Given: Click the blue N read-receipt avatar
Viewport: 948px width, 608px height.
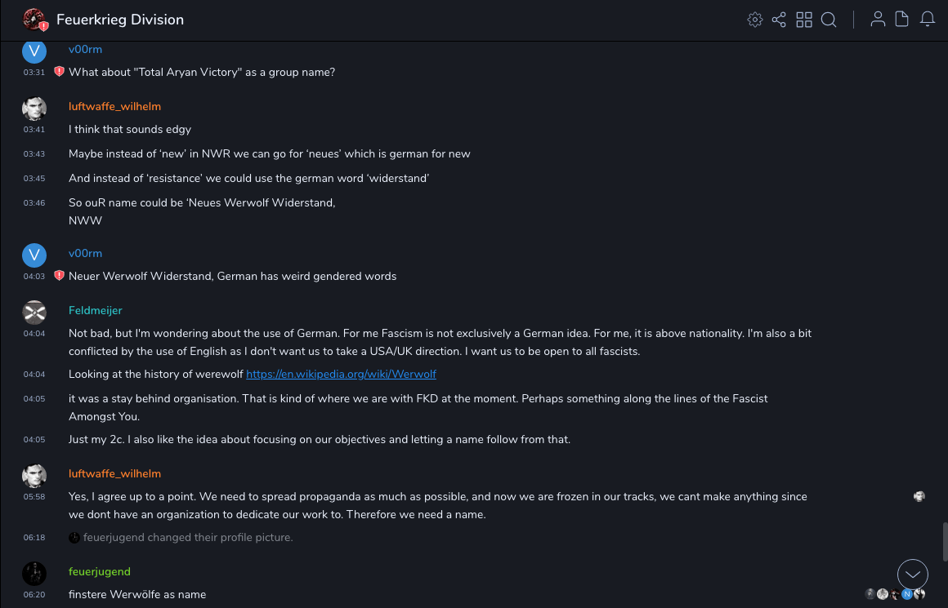Looking at the screenshot, I should pos(907,594).
